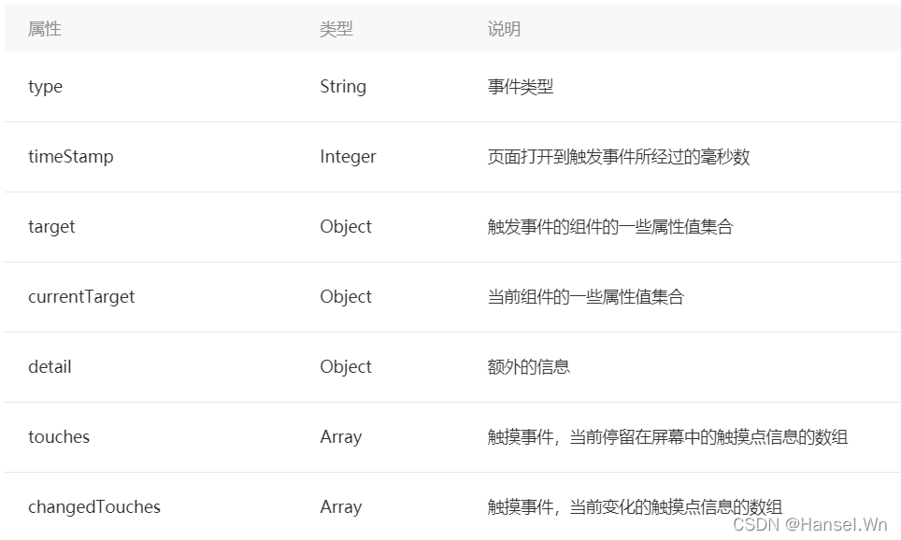Click the Array type in touches row
901x540 pixels.
(x=341, y=437)
